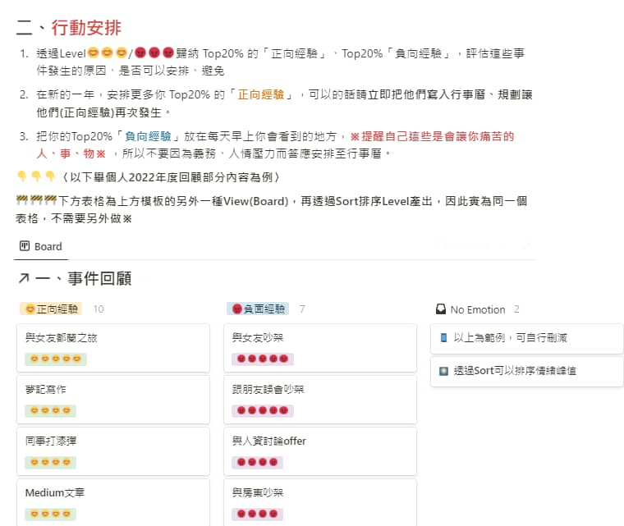Screen dimensions: 624x526
Task: Click the angry face rating on 與女友吵架
Action: (x=261, y=359)
